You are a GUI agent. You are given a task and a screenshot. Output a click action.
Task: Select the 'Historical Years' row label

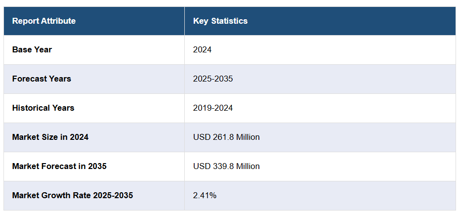click(43, 108)
